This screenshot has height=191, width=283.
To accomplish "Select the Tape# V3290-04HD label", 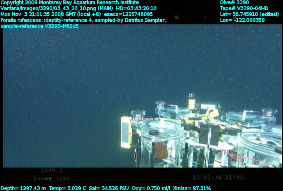I will (244, 9).
